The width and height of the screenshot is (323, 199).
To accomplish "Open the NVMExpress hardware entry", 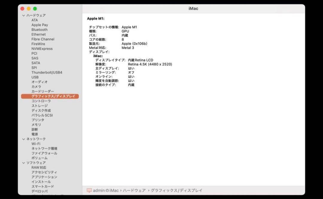I will 42,49.
